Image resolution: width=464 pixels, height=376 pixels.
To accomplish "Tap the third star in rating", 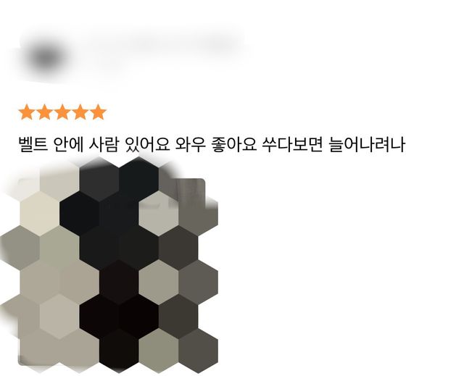I will (62, 112).
